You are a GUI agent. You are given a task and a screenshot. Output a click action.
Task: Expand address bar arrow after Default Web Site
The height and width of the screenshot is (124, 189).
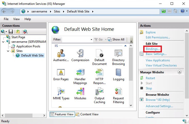[93, 11]
